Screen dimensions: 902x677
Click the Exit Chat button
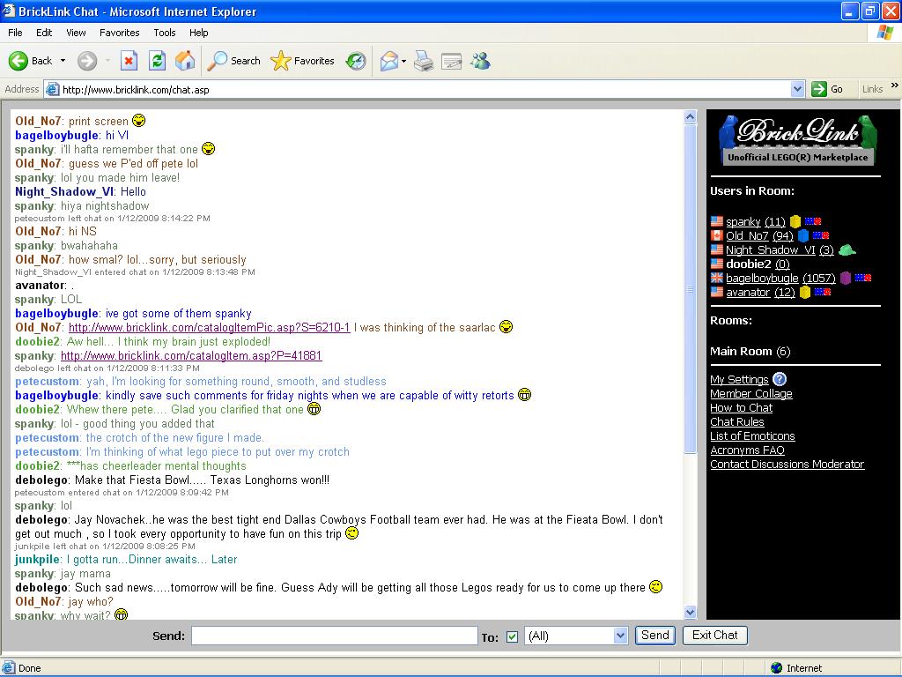(715, 635)
